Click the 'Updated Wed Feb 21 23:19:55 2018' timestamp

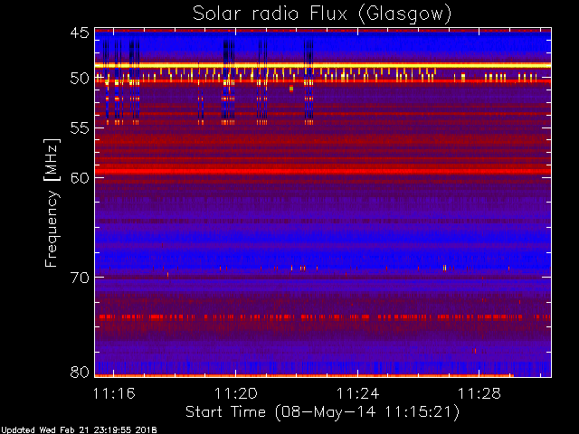pos(79,430)
